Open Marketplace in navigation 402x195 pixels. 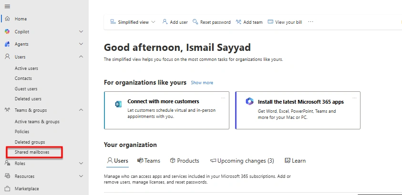[27, 189]
